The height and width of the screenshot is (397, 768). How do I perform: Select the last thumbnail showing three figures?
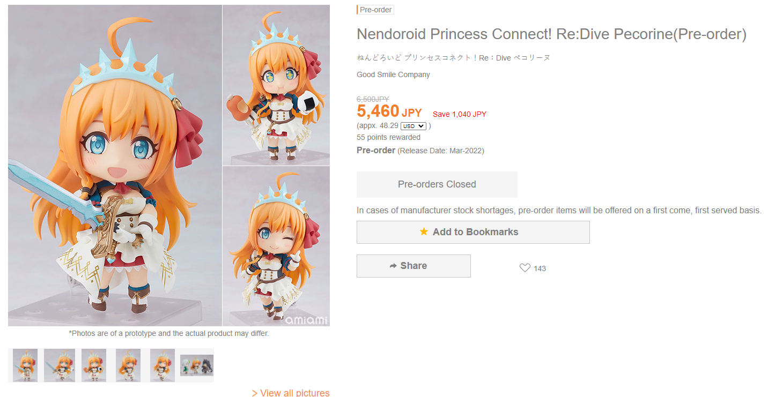197,365
